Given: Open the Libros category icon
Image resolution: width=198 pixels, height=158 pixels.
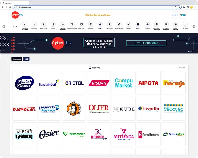Looking at the screenshot, I should 138,25.
